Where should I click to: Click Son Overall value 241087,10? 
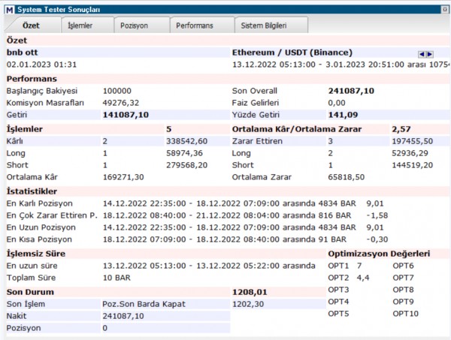click(x=351, y=91)
